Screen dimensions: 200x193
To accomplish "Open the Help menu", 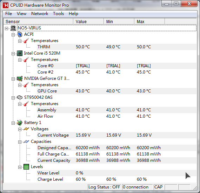I will coord(73,14).
